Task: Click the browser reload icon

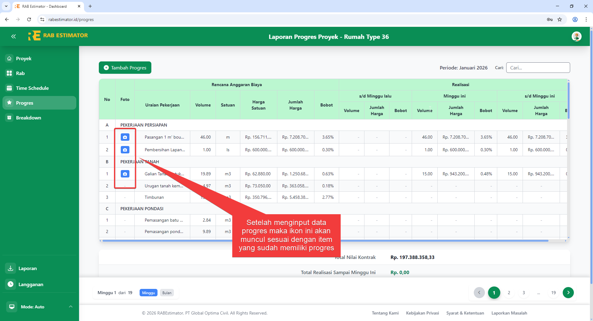Action: (x=29, y=19)
